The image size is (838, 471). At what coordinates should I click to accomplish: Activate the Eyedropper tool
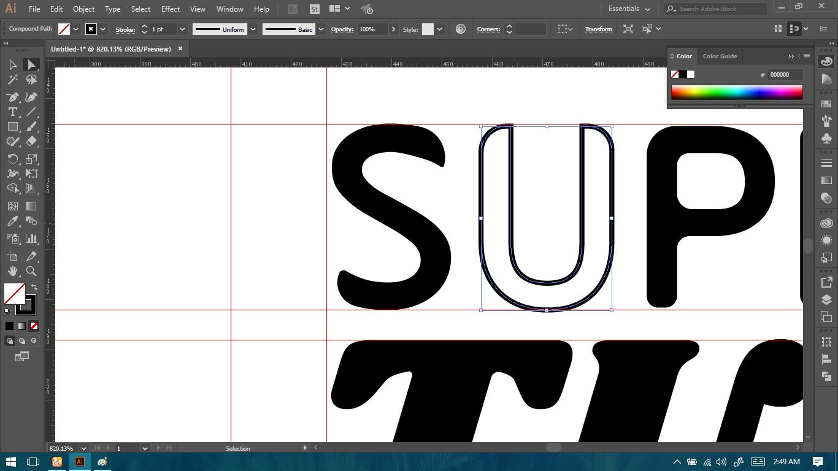point(12,221)
